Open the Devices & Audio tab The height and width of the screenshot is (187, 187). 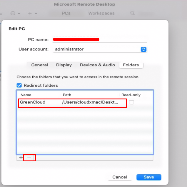(97, 65)
